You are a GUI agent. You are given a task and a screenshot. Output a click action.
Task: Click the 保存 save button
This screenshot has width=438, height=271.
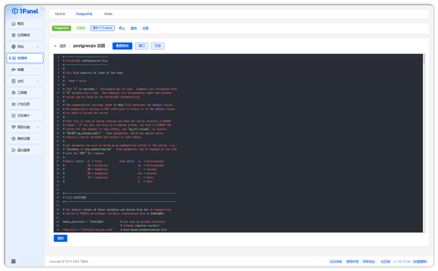61,238
